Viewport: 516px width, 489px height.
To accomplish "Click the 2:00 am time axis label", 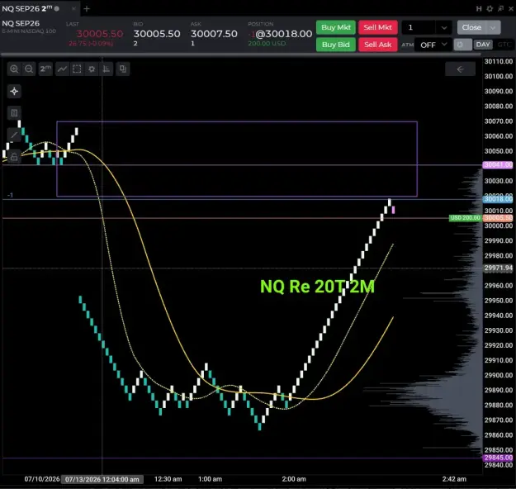I will 294,479.
